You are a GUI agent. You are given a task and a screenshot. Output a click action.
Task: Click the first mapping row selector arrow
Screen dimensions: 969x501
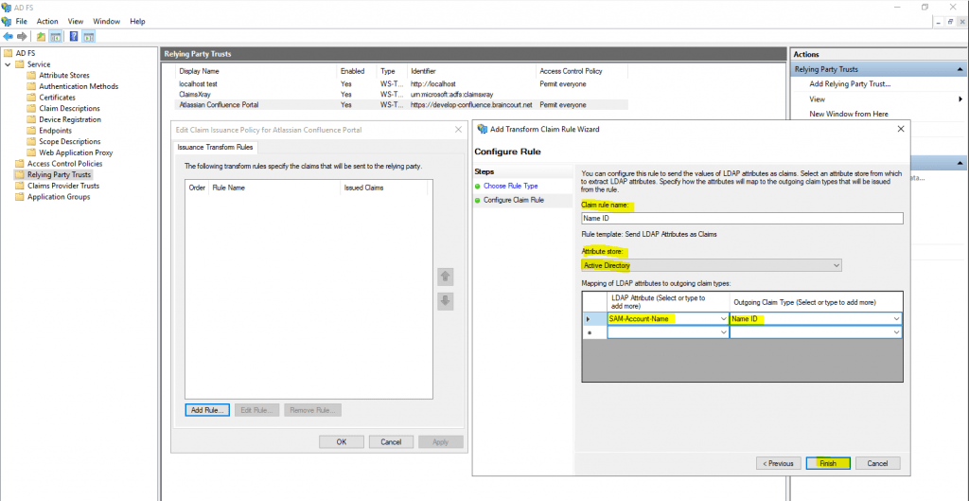click(588, 318)
